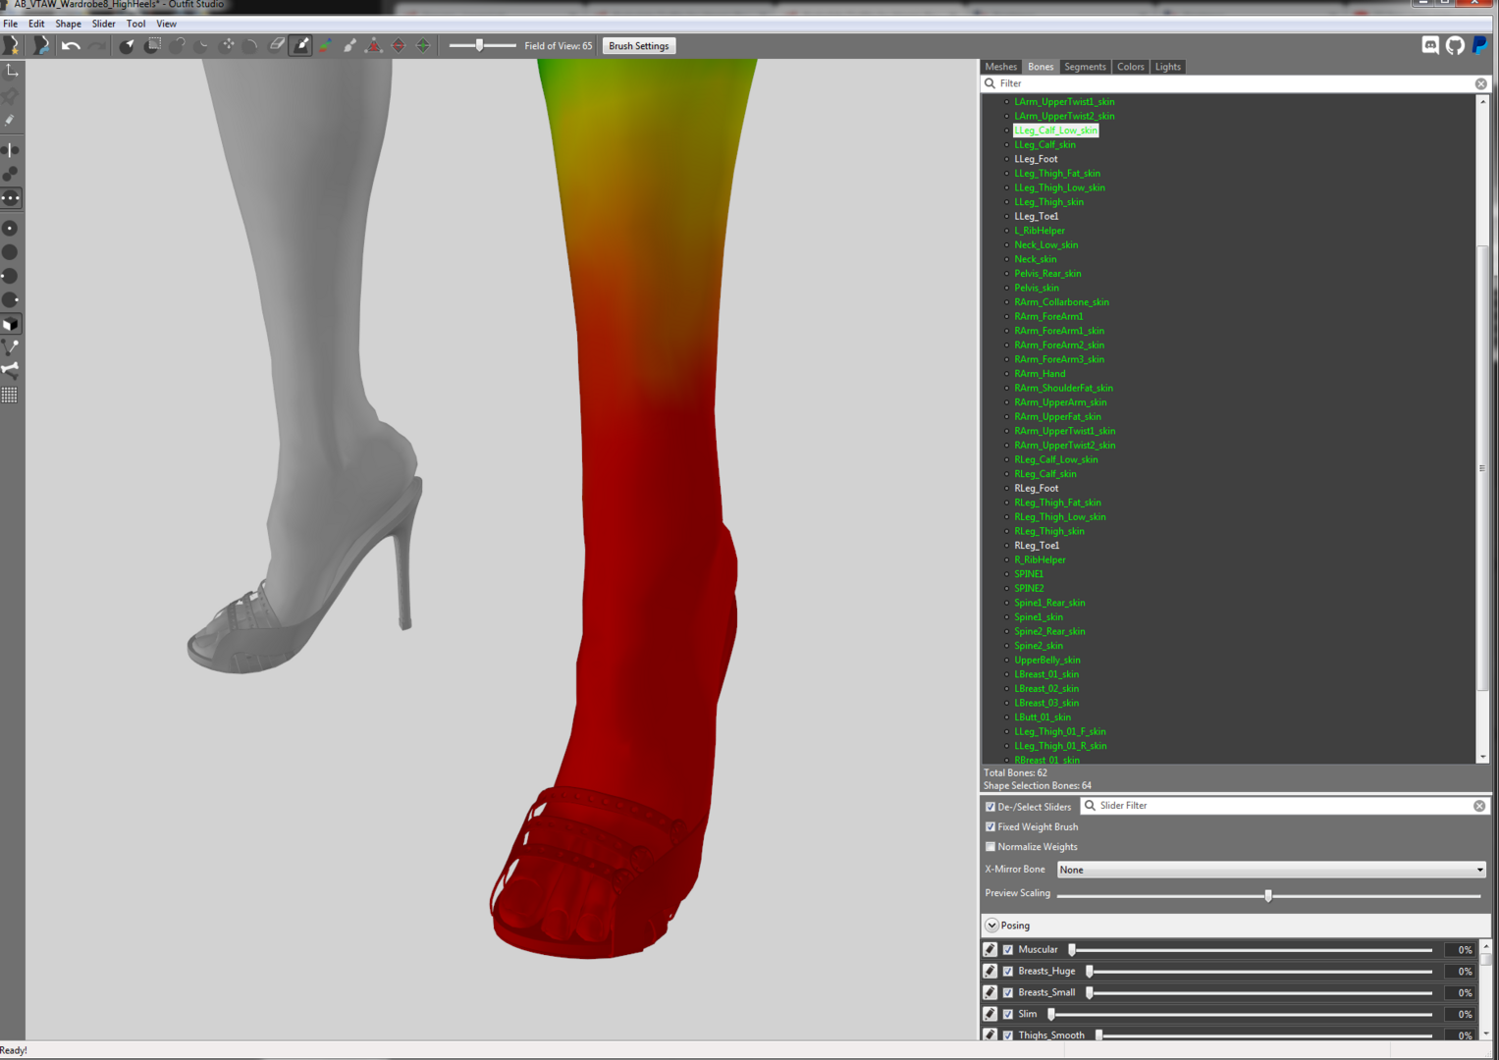Click the Undo arrow icon
The height and width of the screenshot is (1060, 1499).
click(x=71, y=45)
